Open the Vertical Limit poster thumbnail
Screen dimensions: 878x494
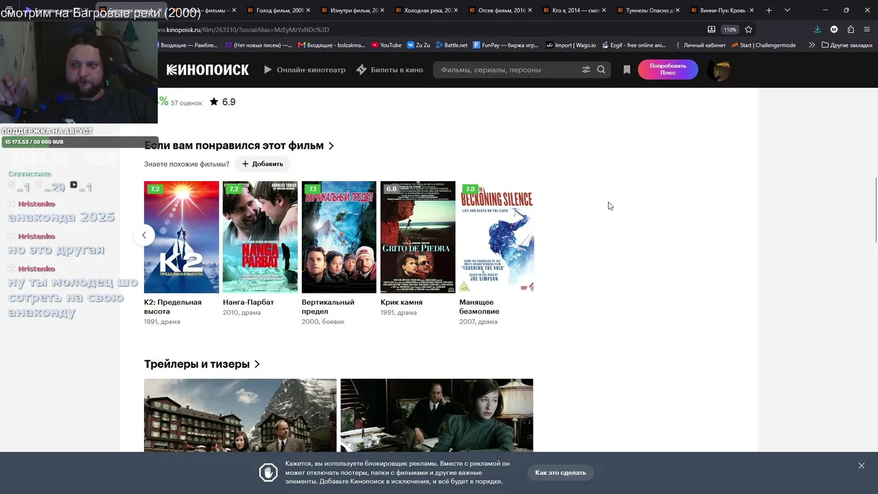(x=339, y=237)
